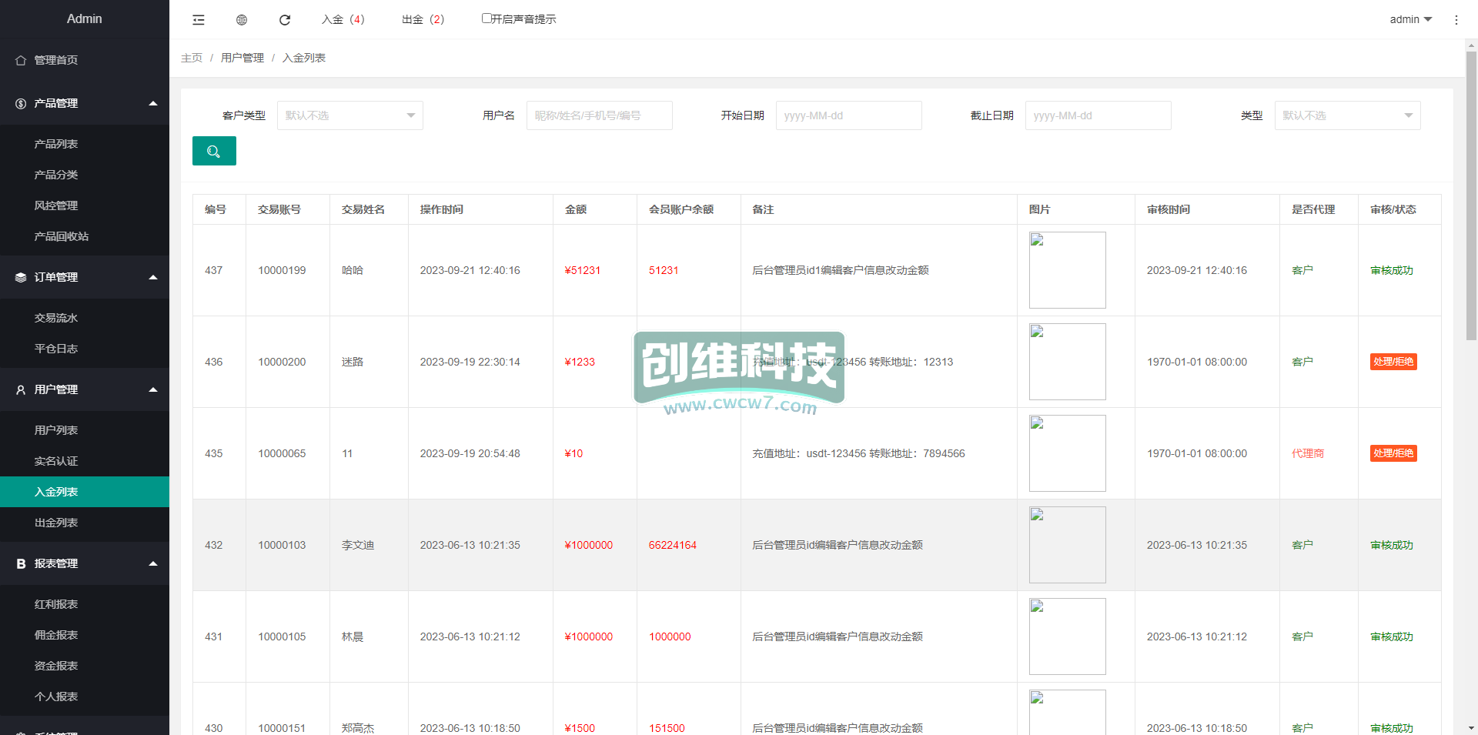Click the scrollbar down arrow
Screen dimensions: 1478x735
point(1471,728)
